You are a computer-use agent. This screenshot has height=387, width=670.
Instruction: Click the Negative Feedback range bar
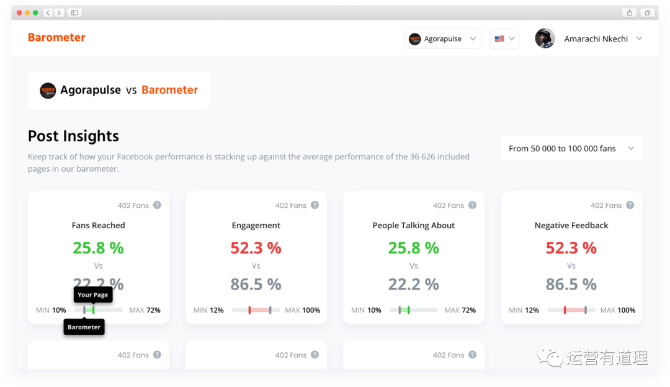(571, 310)
